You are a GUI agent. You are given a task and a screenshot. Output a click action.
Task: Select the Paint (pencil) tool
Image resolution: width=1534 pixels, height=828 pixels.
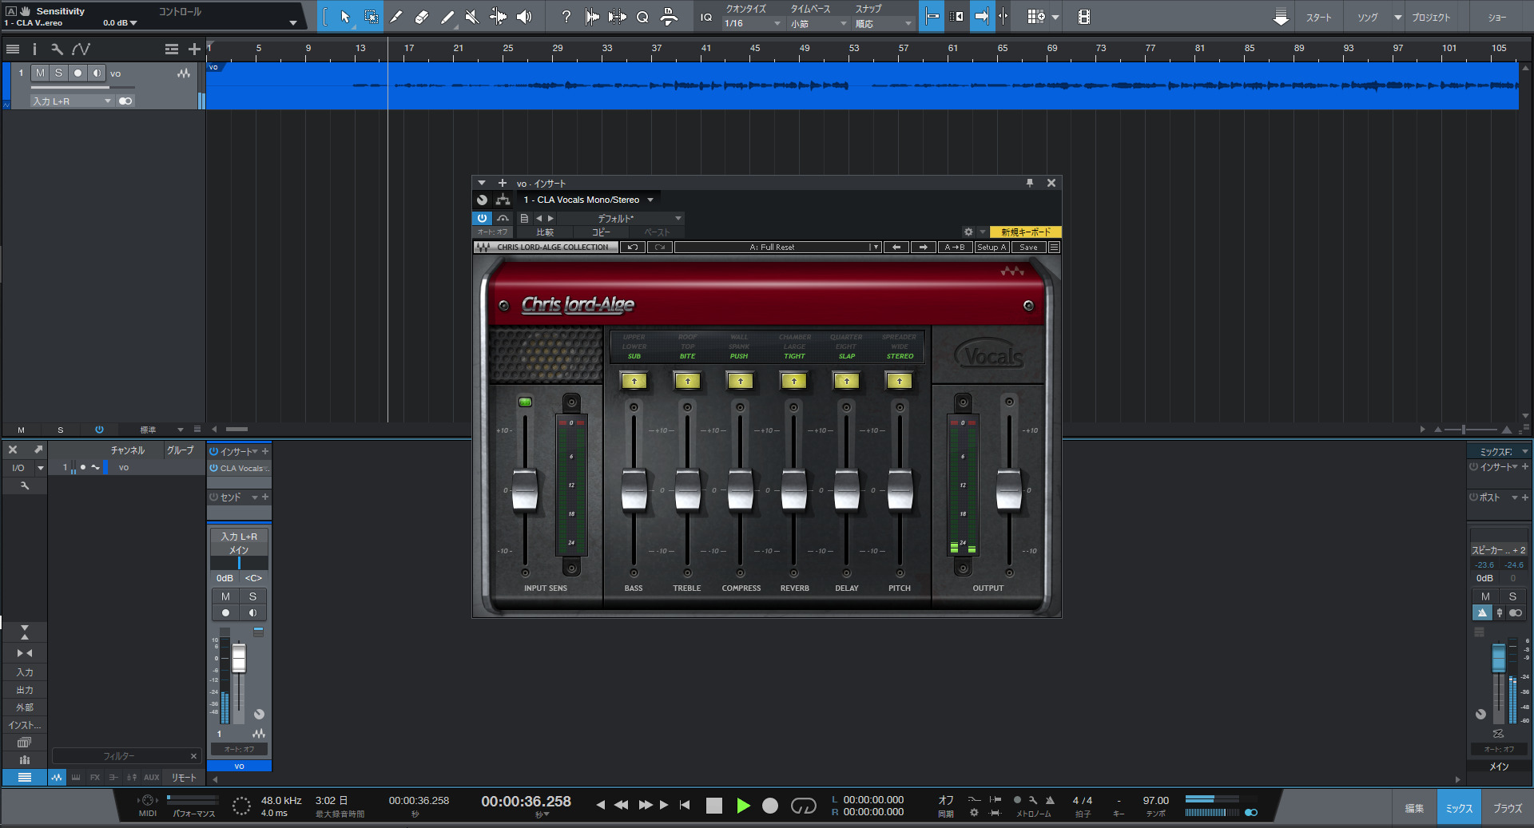pos(447,17)
